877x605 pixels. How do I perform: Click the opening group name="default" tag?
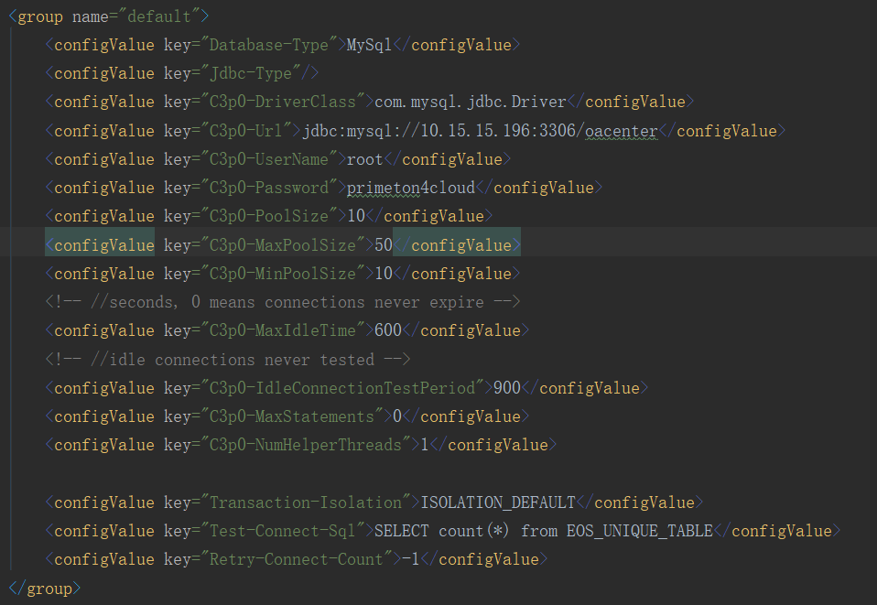coord(109,16)
